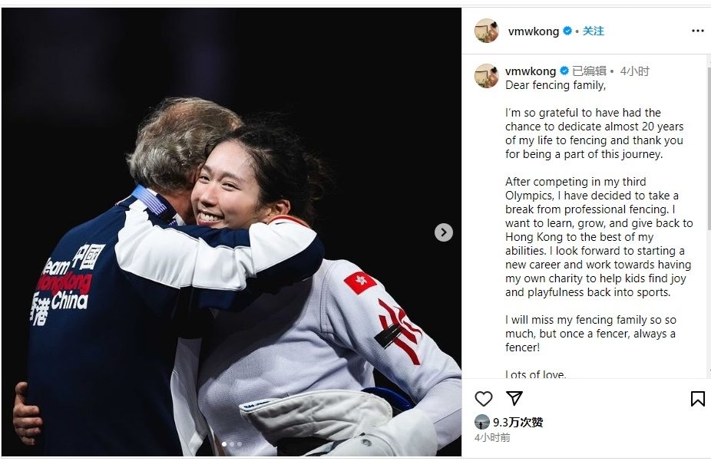Open vmwkong username in header
Image resolution: width=711 pixels, height=461 pixels.
(533, 31)
